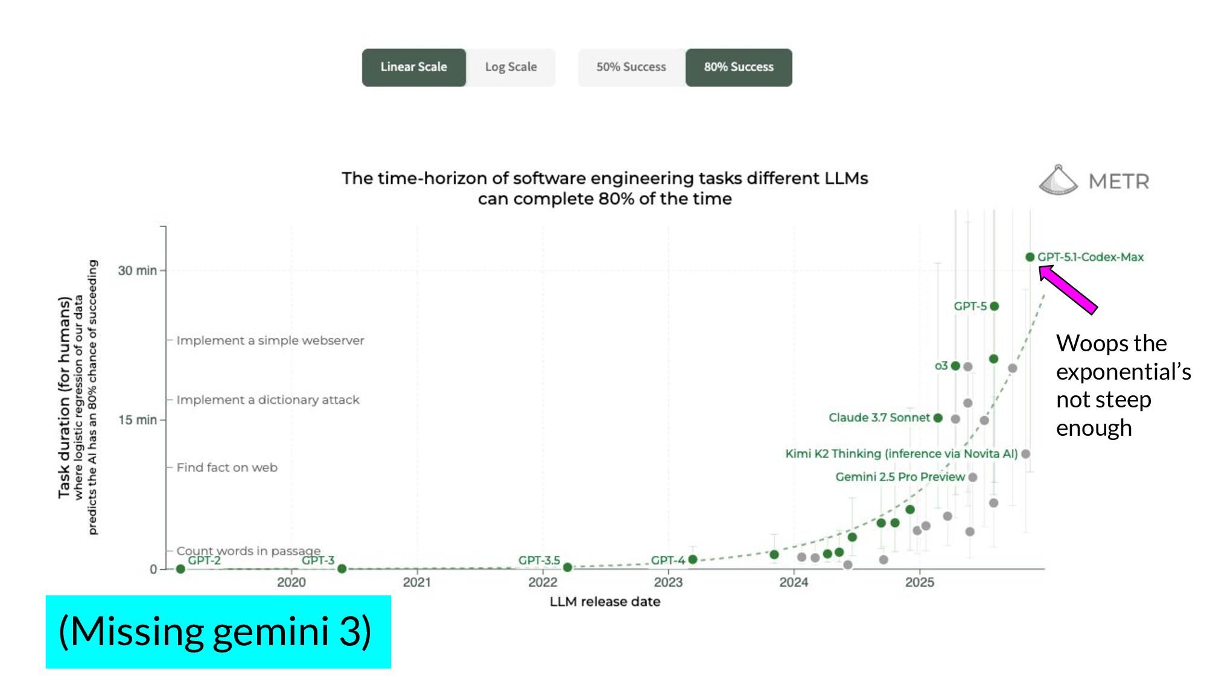
Task: Click the 'Find fact on web' annotation
Action: pyautogui.click(x=227, y=467)
